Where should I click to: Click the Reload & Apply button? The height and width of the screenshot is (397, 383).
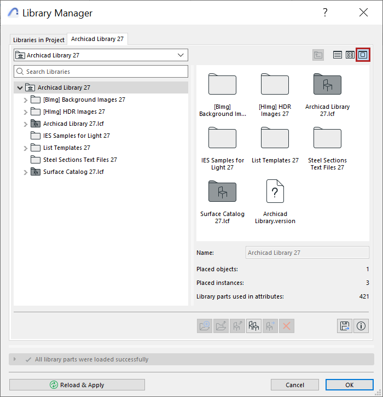tap(77, 385)
